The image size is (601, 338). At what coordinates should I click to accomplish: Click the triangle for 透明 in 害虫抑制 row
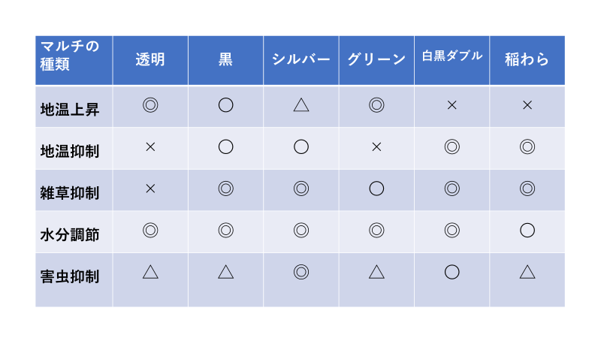point(150,272)
